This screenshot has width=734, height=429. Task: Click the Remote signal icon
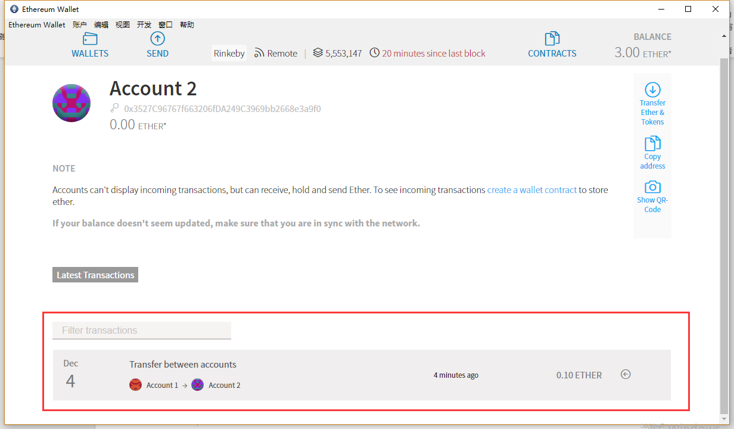coord(259,53)
